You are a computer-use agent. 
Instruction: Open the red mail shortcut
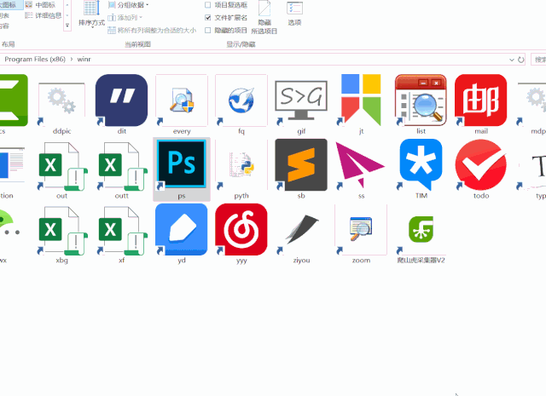point(481,104)
